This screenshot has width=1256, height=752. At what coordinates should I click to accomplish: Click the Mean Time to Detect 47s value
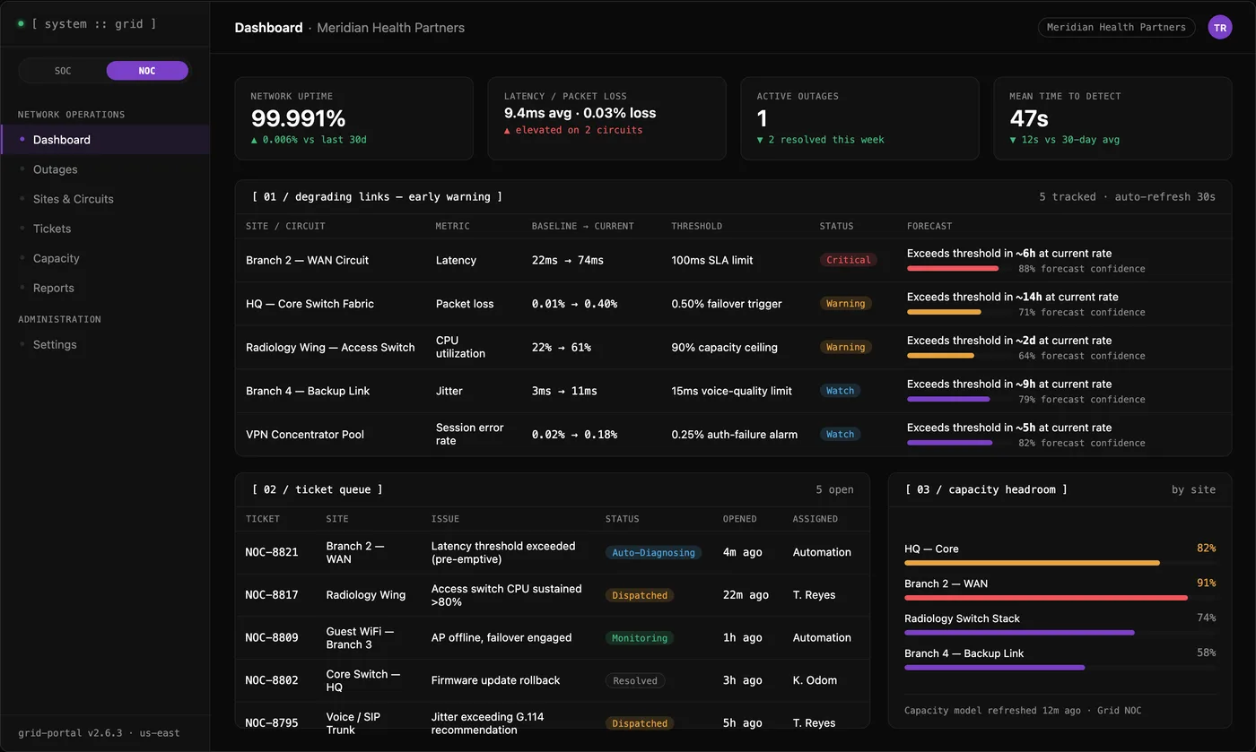1029,118
